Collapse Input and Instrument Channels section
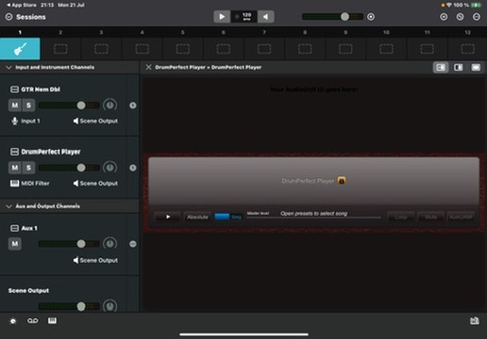Screen dimensions: 487x339 [8, 67]
